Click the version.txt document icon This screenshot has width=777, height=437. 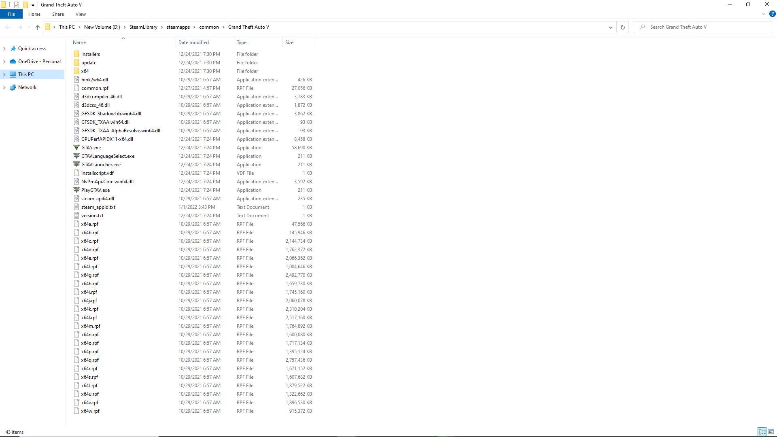pyautogui.click(x=76, y=216)
